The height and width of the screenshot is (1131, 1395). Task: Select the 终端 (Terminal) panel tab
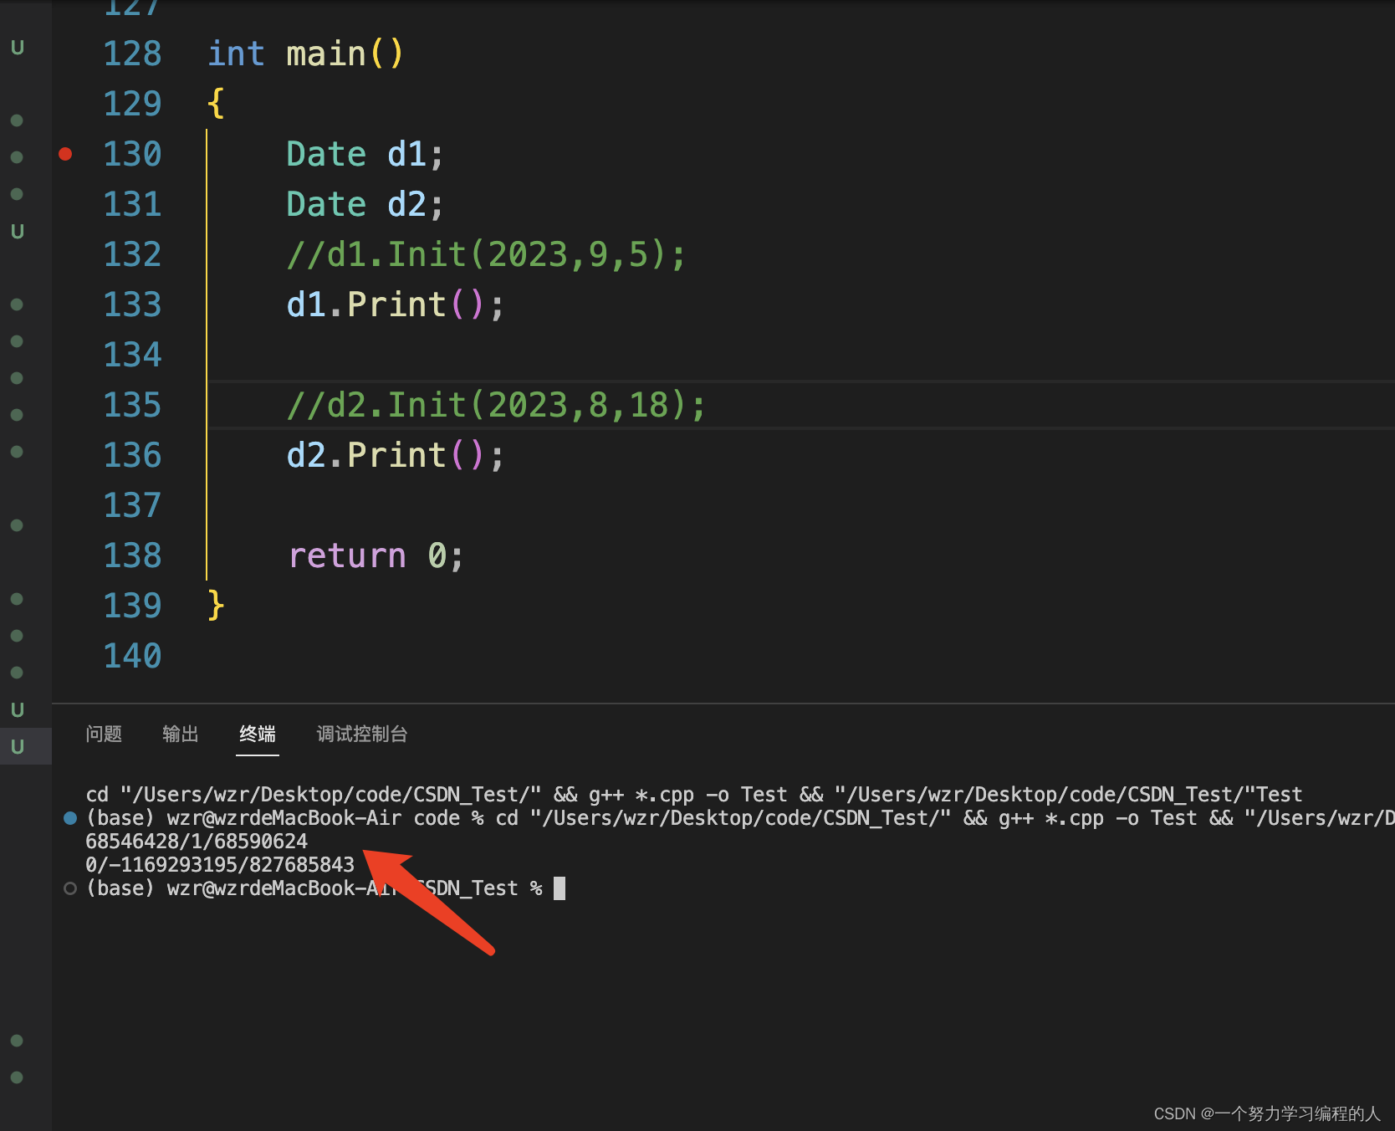click(258, 734)
